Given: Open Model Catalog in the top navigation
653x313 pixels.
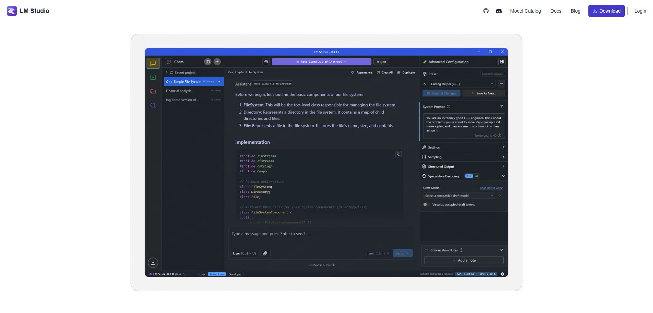Looking at the screenshot, I should (x=525, y=11).
